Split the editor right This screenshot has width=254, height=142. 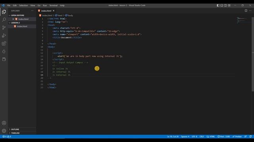coord(246,11)
